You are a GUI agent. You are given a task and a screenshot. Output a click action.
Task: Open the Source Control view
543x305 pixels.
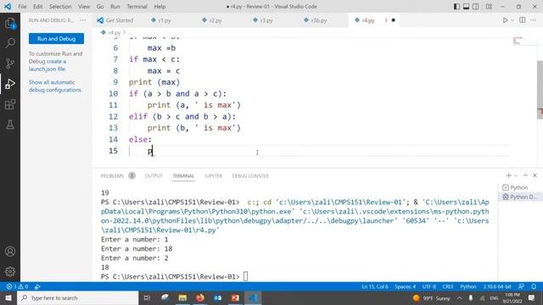tap(10, 64)
